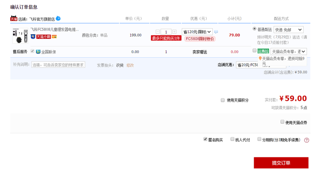Open the hair clipper product thumbnail

pos(20,36)
